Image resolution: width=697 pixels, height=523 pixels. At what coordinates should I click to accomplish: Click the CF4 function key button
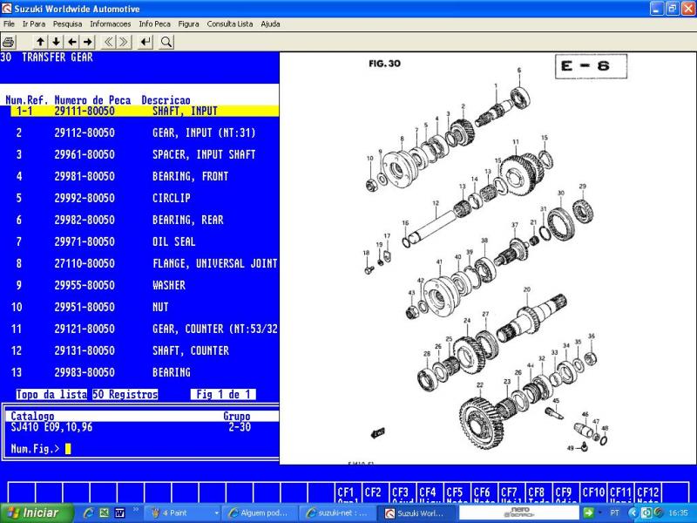click(x=430, y=492)
